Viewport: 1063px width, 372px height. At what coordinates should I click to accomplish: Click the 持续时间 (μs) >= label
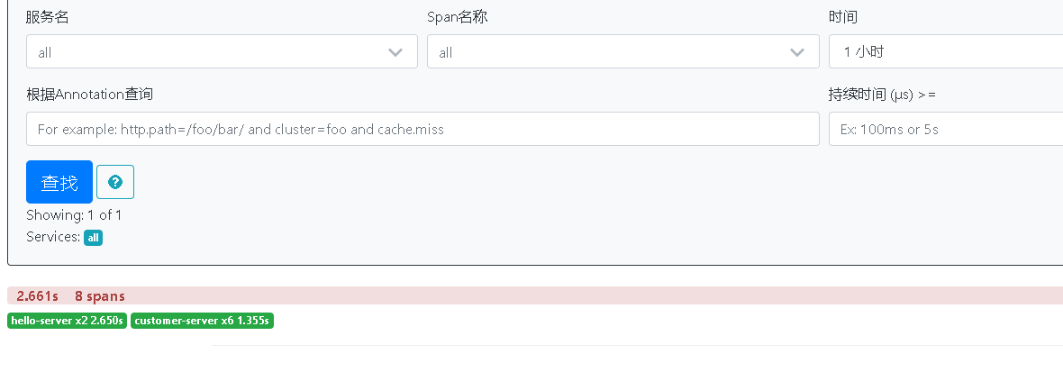coord(883,95)
